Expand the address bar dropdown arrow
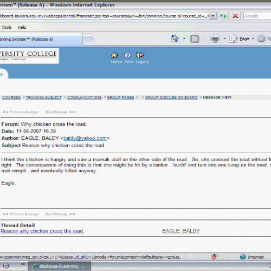Image resolution: width=271 pixels, height=271 pixels. coord(213,16)
